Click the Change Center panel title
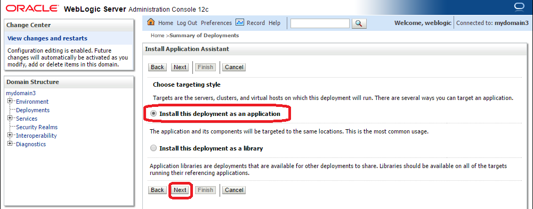 pyautogui.click(x=29, y=25)
